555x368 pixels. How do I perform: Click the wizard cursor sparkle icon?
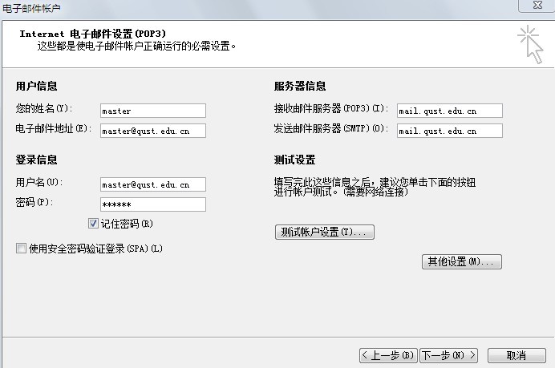click(x=530, y=43)
